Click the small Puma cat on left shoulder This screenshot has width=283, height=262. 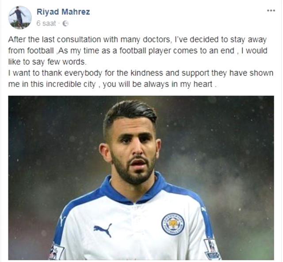click(x=62, y=220)
